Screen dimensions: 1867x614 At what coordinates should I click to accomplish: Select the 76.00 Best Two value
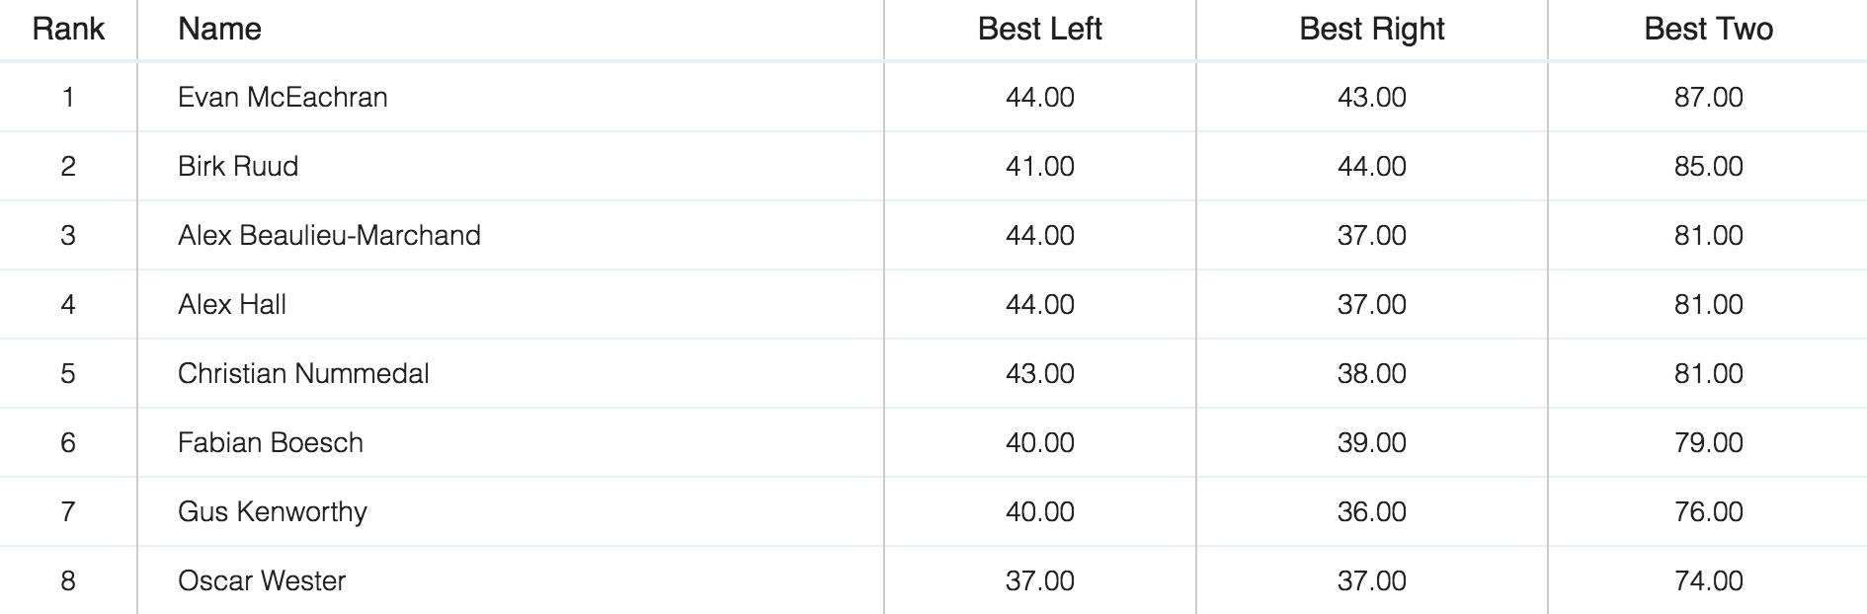[x=1708, y=511]
